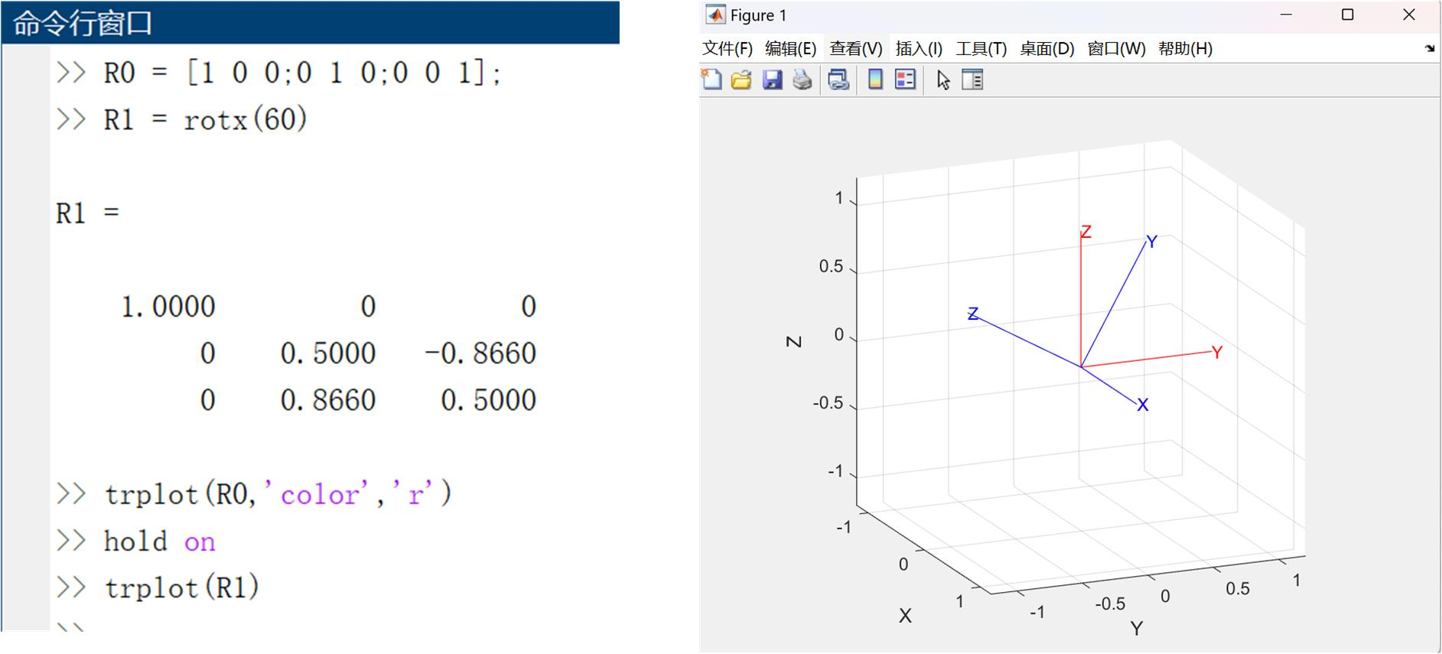Click the matrix value -0.8660
This screenshot has height=654, width=1442.
[480, 353]
